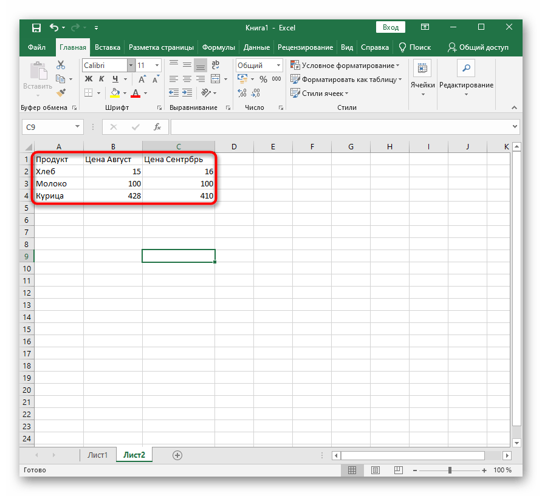
Task: Align text to top of cell
Action: (x=174, y=64)
